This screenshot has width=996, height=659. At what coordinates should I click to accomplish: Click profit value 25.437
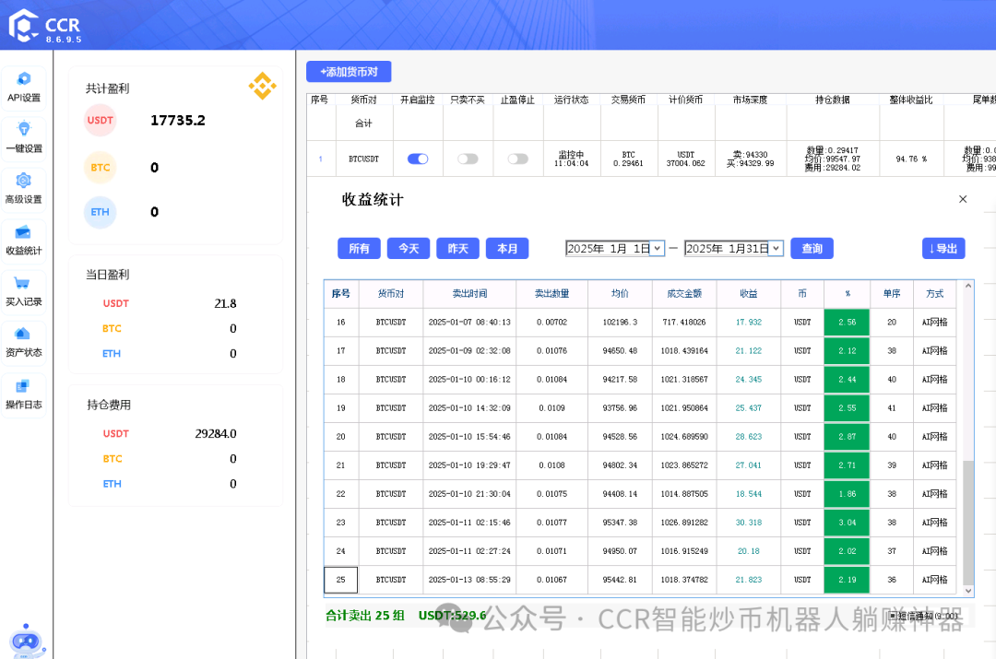pos(748,408)
